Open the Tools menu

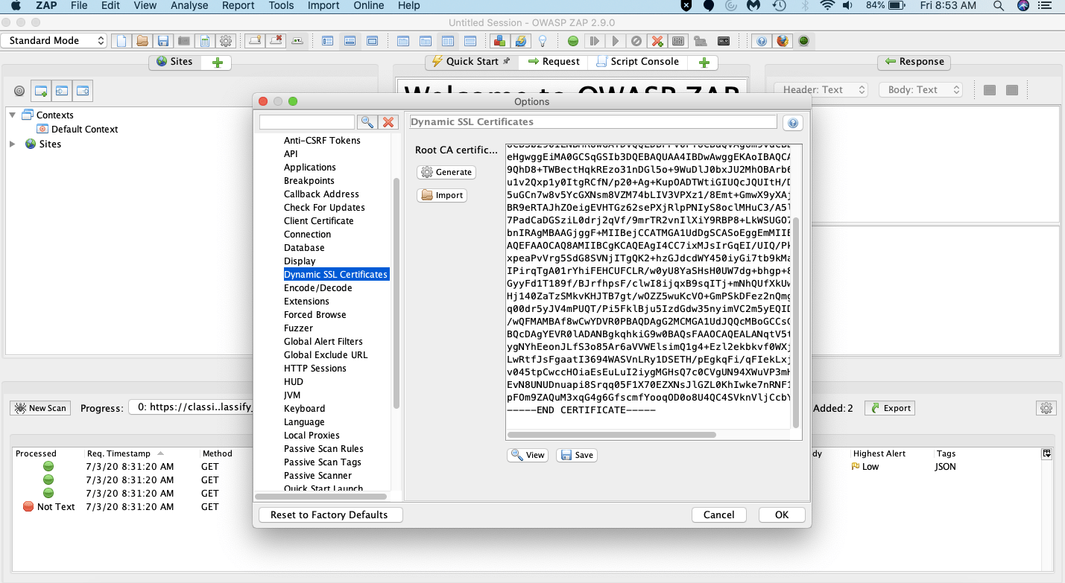[281, 5]
